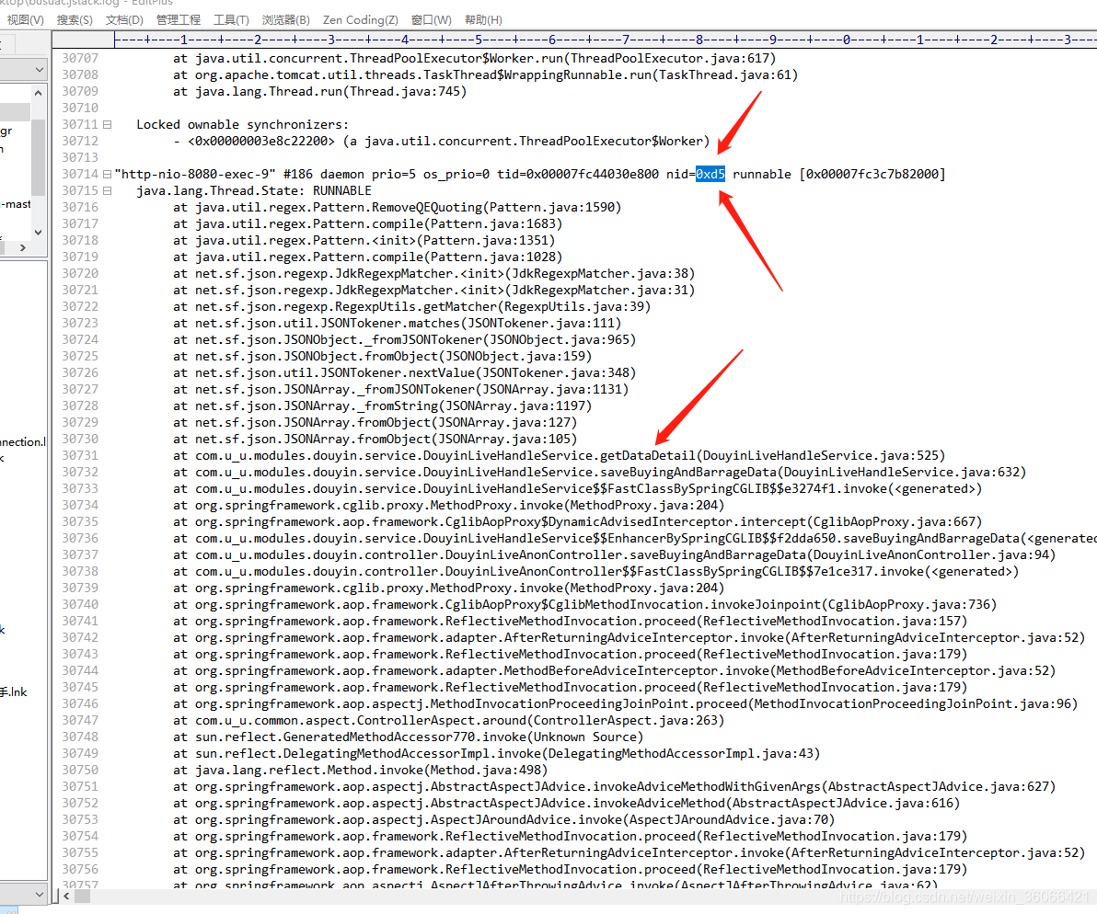Click the column ruler above the text

click(x=605, y=40)
